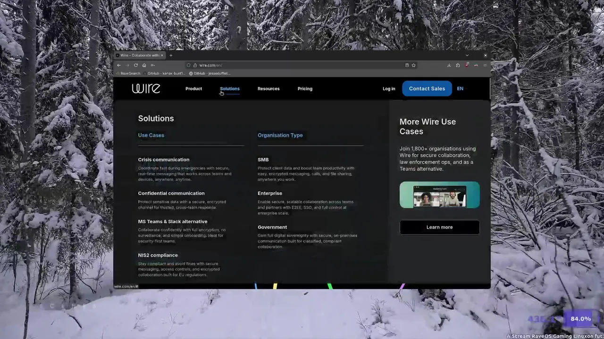Click the Log in link

(x=389, y=89)
